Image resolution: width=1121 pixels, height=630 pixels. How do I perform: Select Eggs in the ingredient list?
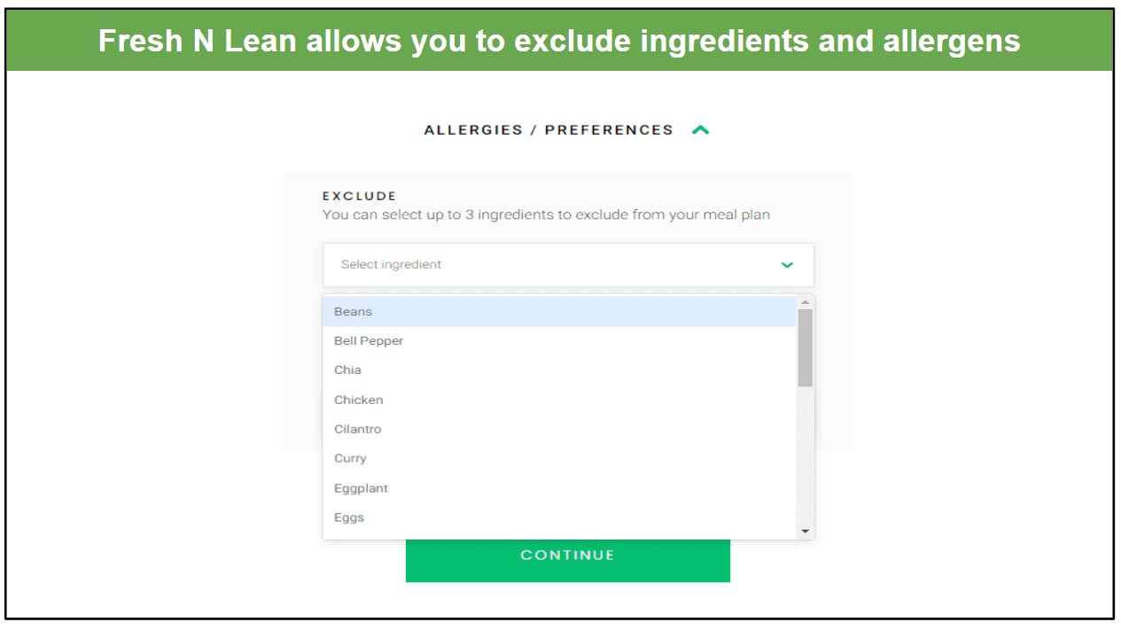[349, 518]
